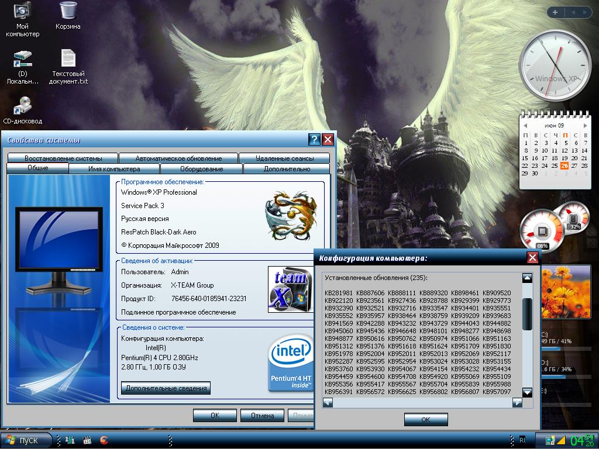Click the Pentium(R) 4 CPU 2.80GHz text
This screenshot has height=449, width=599.
click(160, 358)
